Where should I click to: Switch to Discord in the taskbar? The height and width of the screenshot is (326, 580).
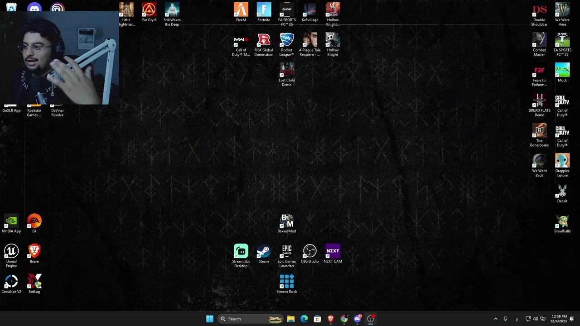(x=358, y=319)
